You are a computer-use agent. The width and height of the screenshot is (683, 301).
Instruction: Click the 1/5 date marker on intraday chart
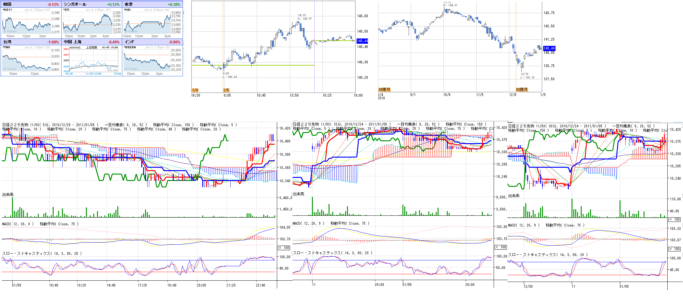[x=226, y=90]
